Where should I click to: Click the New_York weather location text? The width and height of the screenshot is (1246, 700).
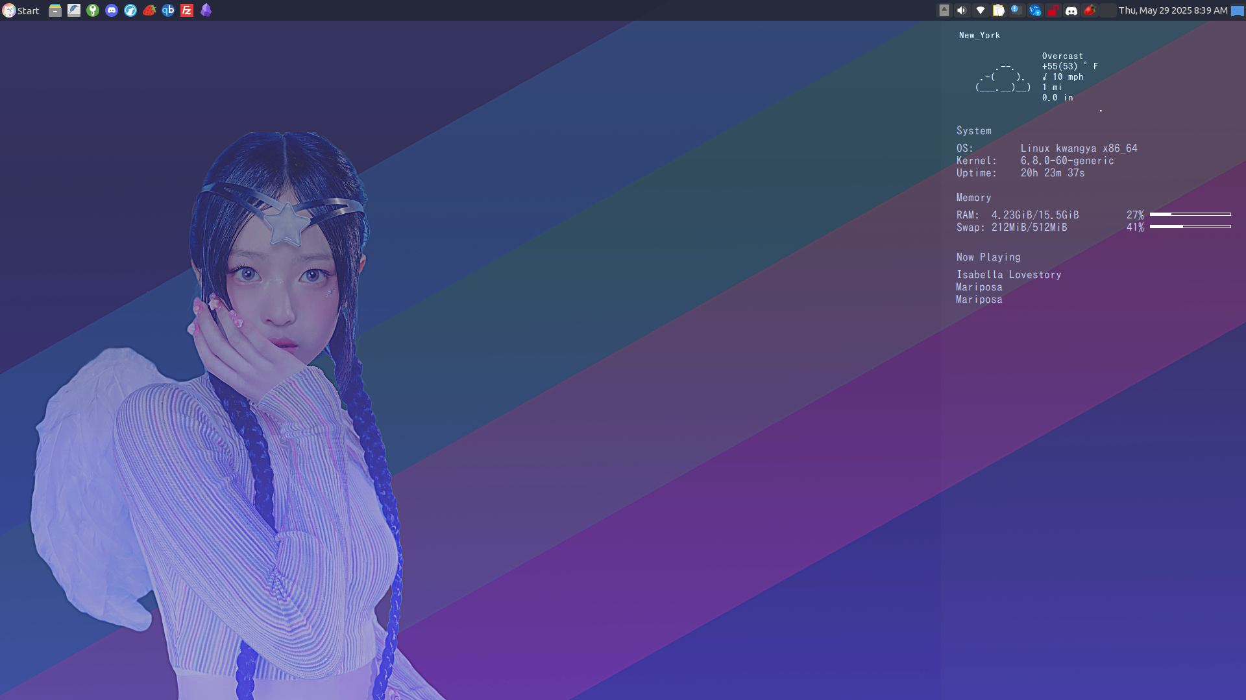pyautogui.click(x=979, y=36)
